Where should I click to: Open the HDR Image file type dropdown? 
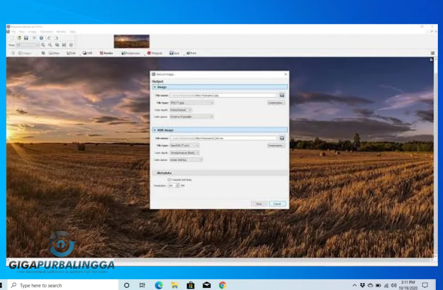point(185,146)
